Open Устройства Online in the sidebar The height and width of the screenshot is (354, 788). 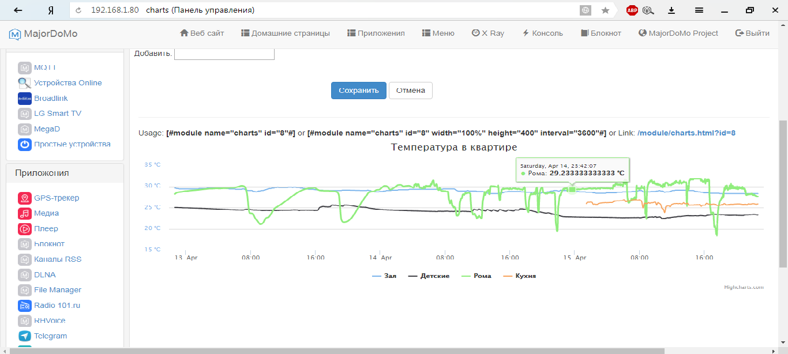click(x=68, y=83)
